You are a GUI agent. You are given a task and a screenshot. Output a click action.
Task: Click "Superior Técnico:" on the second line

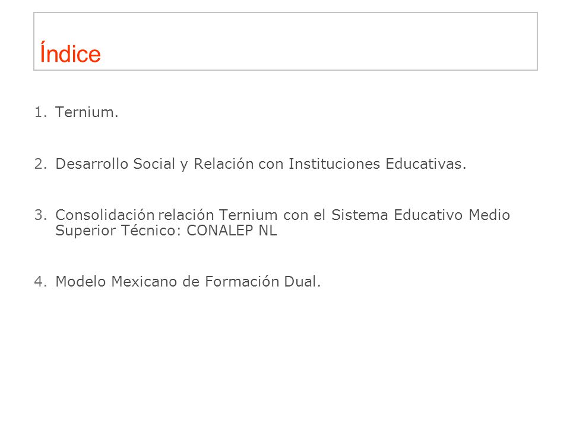tap(118, 231)
